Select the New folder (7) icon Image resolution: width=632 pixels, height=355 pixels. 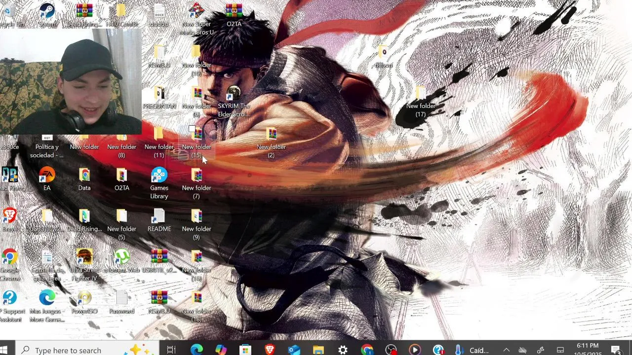coord(197,183)
